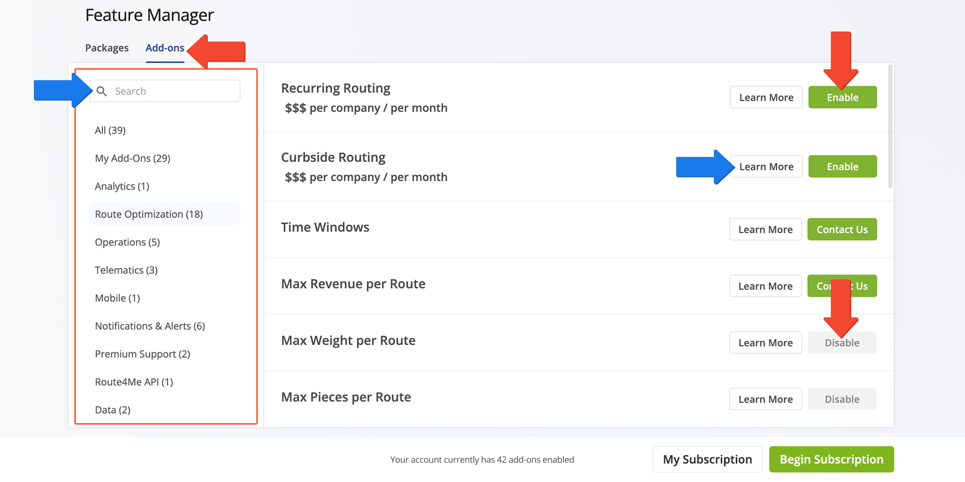Disable Max Pieces per Route
Image resolution: width=965 pixels, height=482 pixels.
tap(842, 399)
